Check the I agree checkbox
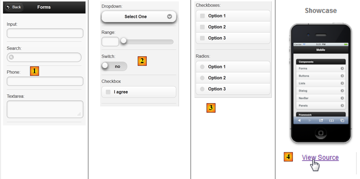 point(108,92)
